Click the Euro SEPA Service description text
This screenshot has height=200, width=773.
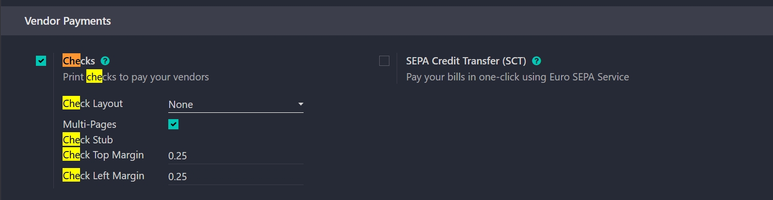(517, 77)
